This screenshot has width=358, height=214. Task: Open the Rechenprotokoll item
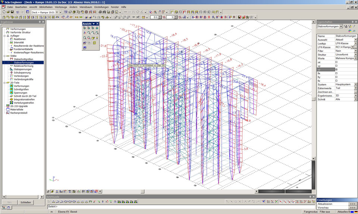[19, 113]
